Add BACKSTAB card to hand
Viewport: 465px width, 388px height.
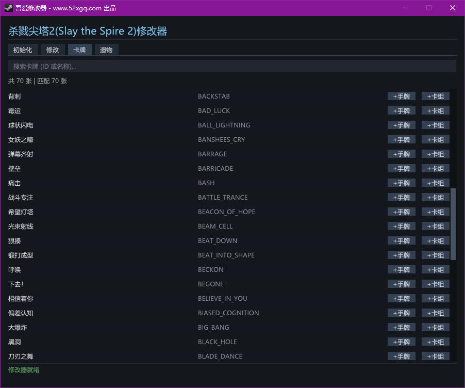pyautogui.click(x=401, y=96)
